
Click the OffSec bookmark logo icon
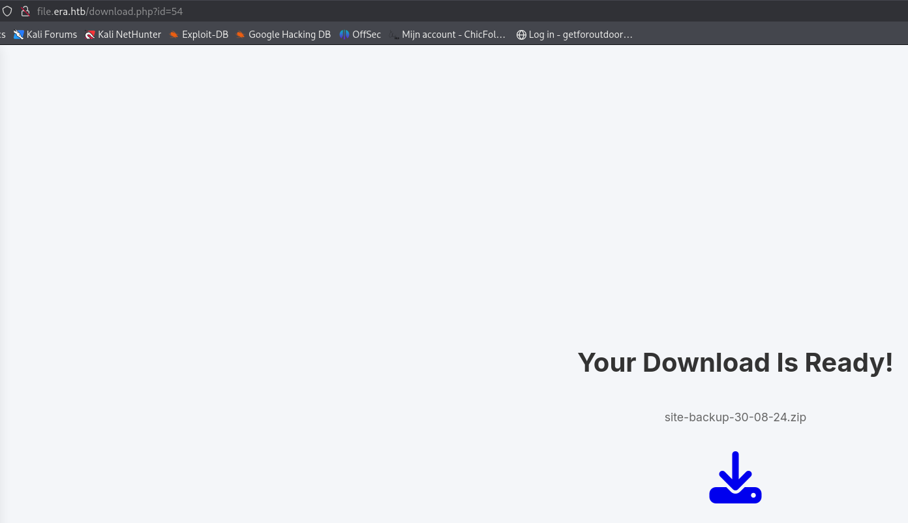coord(344,35)
